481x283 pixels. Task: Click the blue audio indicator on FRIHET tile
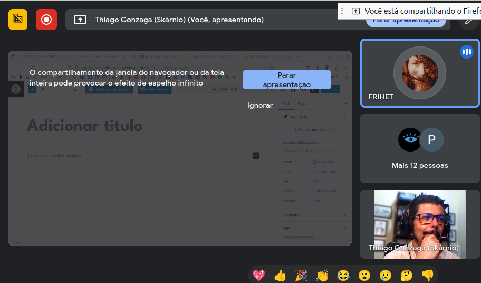[466, 52]
